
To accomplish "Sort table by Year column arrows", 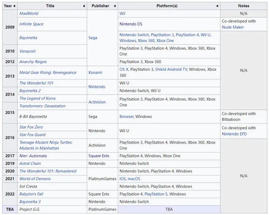I will pyautogui.click(x=15, y=6).
